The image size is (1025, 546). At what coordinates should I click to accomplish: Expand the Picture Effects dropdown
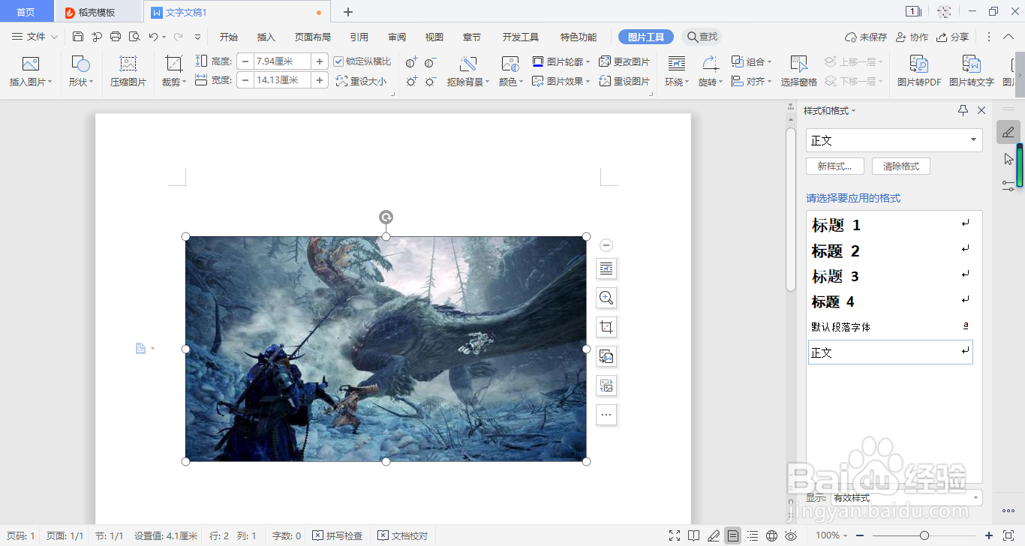(x=588, y=82)
